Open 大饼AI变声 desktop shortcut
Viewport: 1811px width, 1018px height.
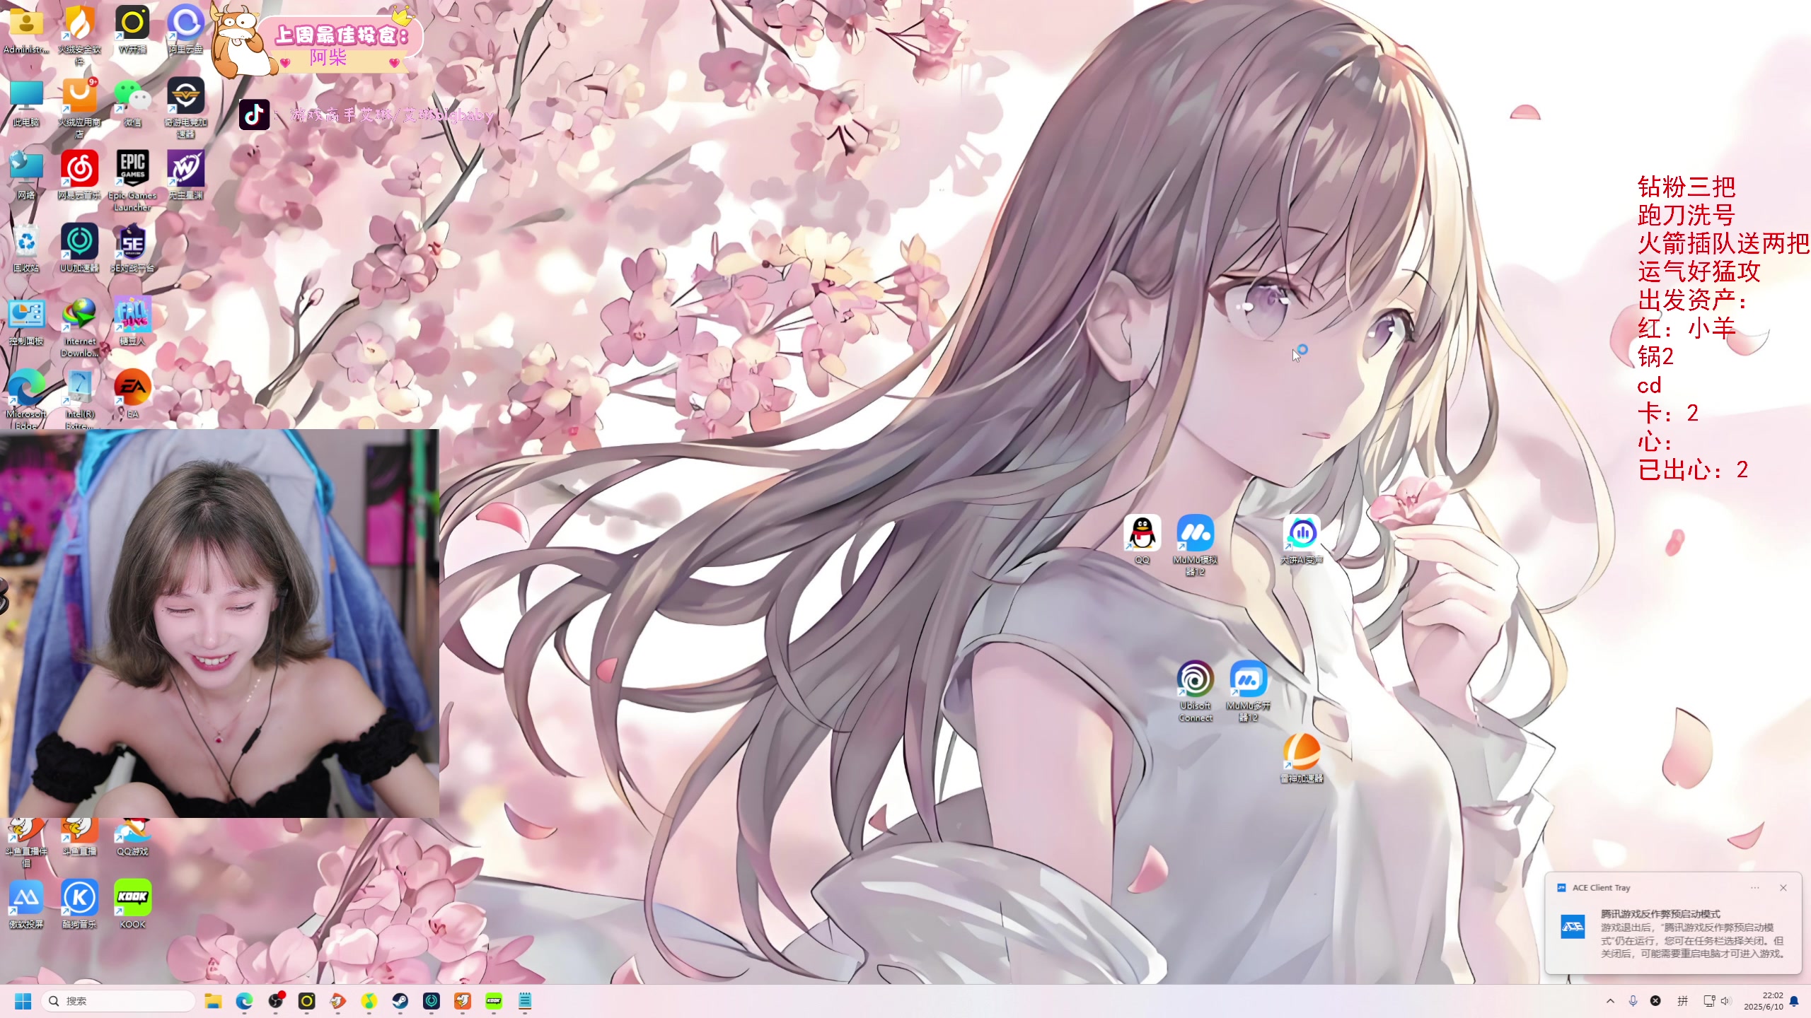(1302, 540)
